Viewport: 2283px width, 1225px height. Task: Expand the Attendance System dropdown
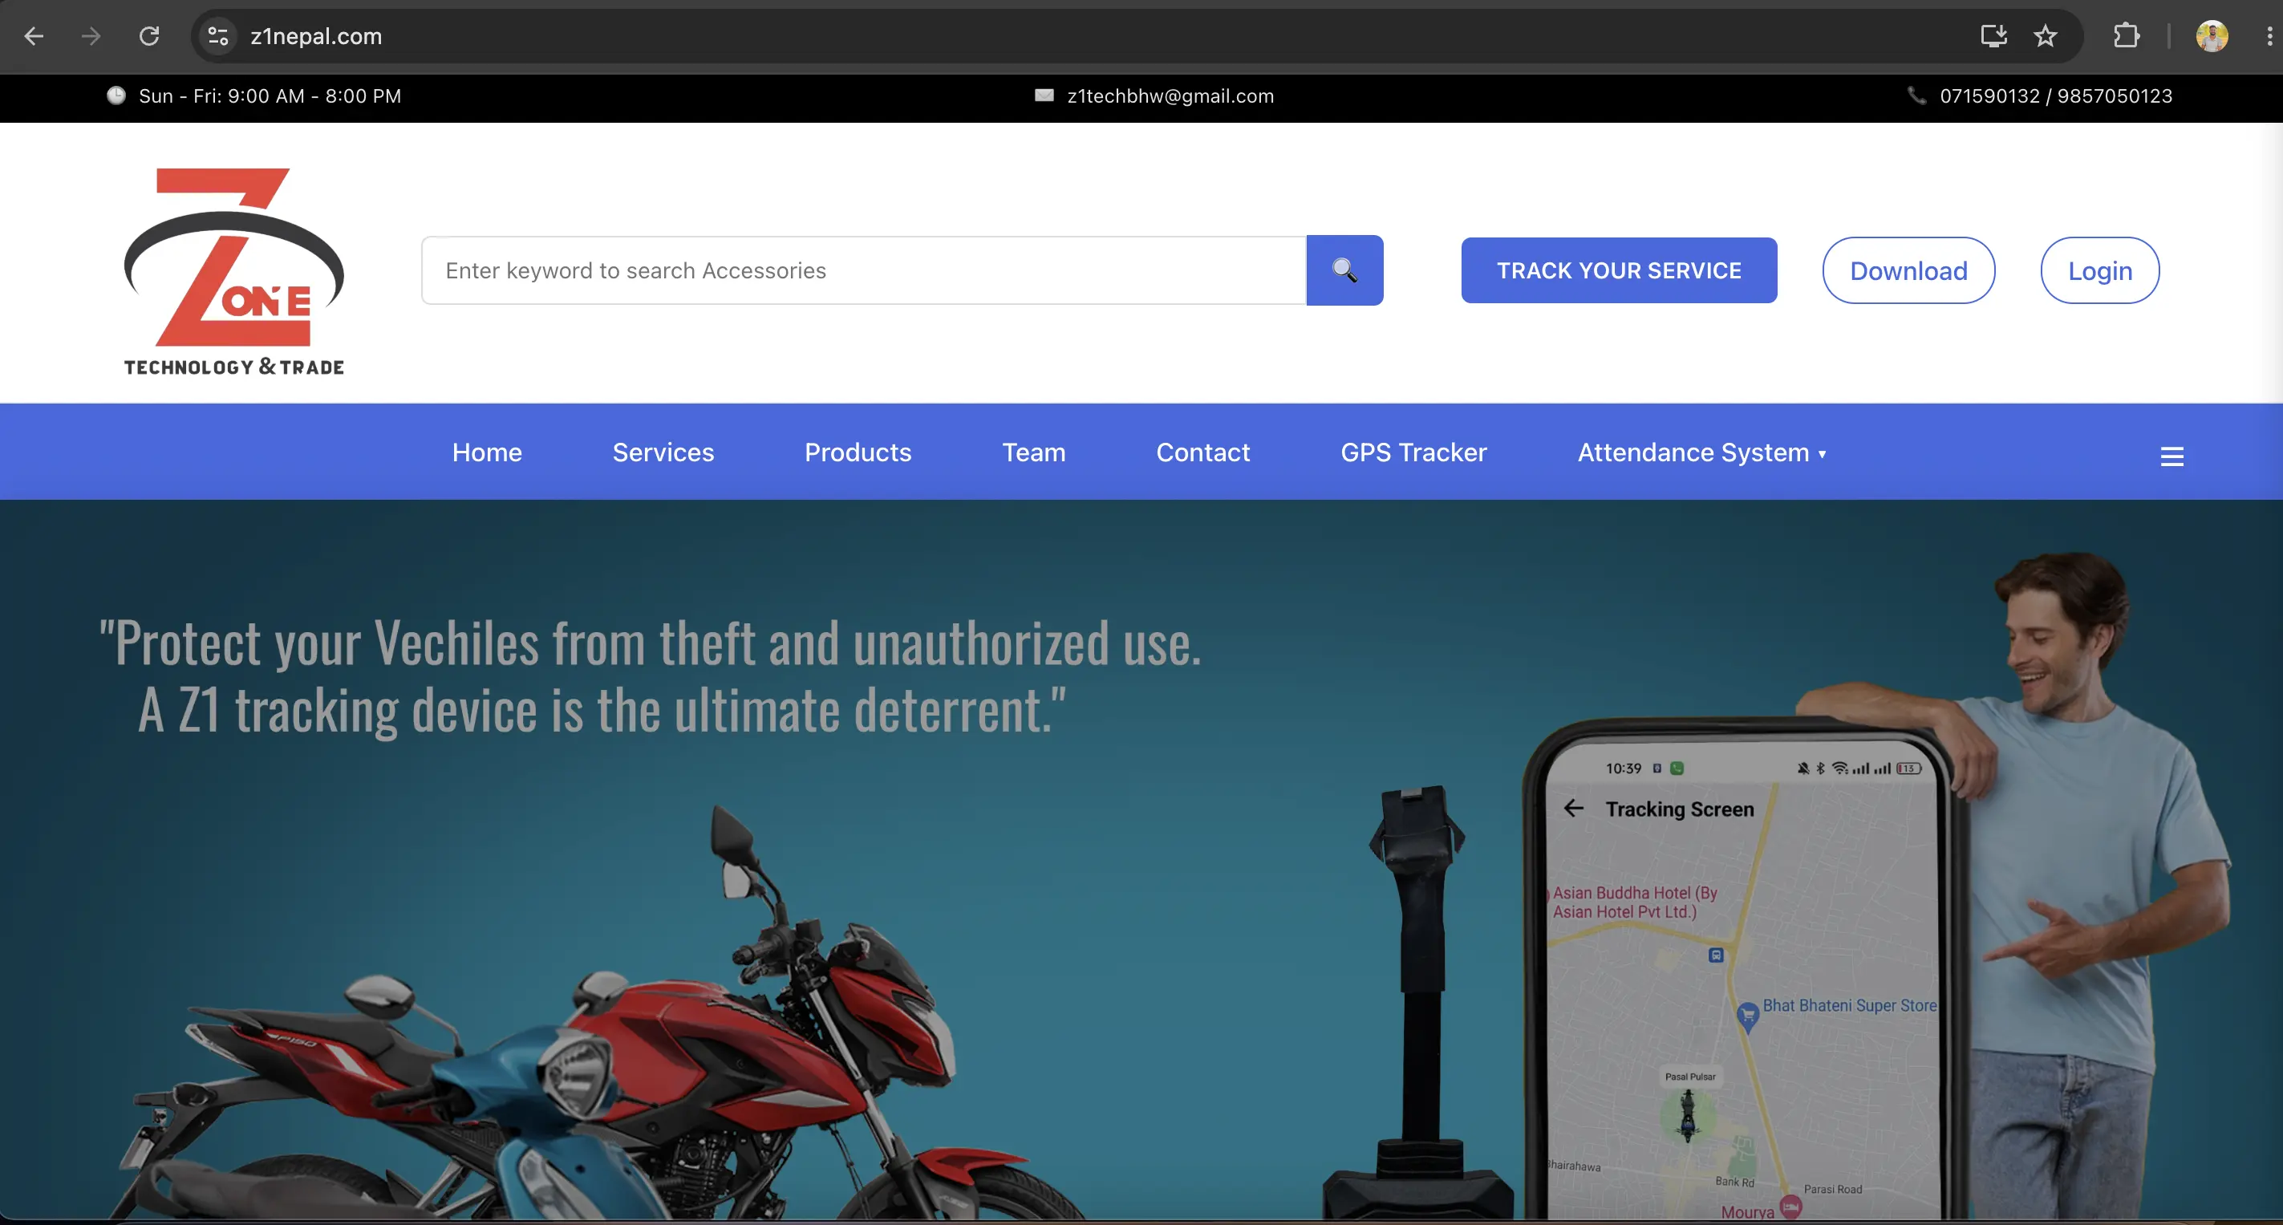(1701, 453)
